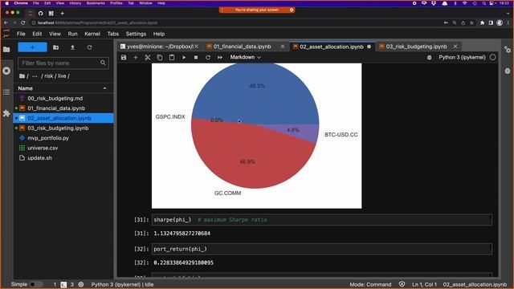Interrupt the kernel with the stop icon
Screen dimensions: 514x289
point(196,57)
